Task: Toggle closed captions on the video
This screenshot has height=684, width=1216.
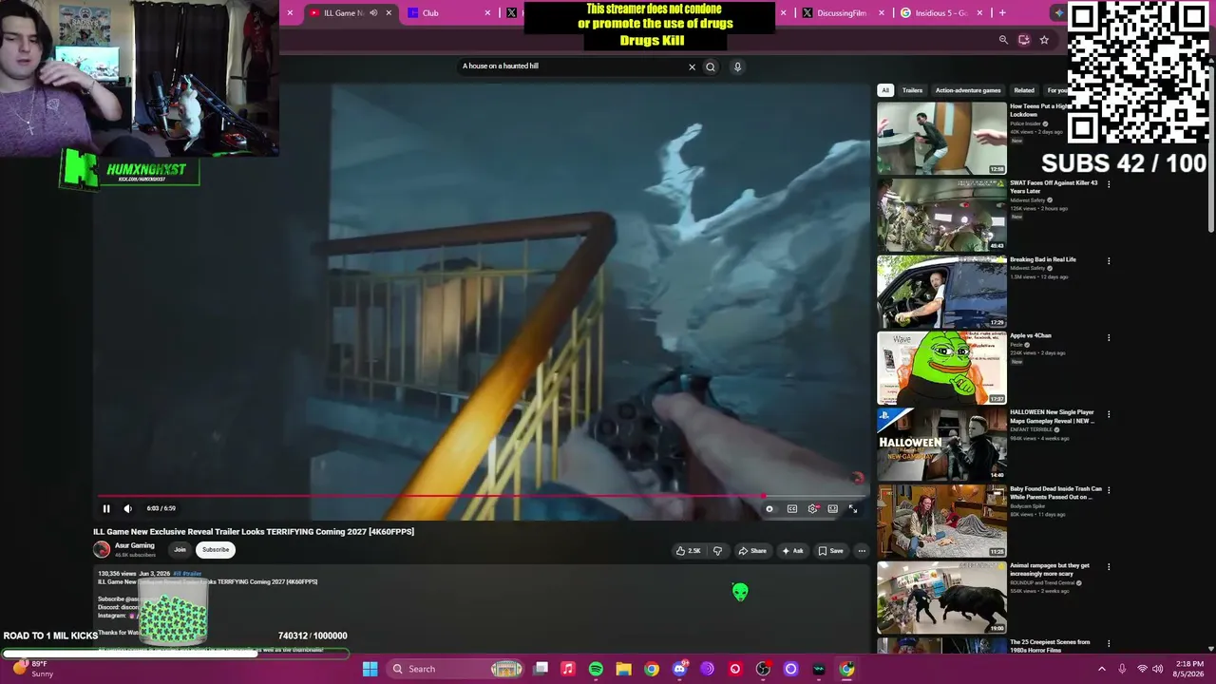Action: click(x=792, y=508)
